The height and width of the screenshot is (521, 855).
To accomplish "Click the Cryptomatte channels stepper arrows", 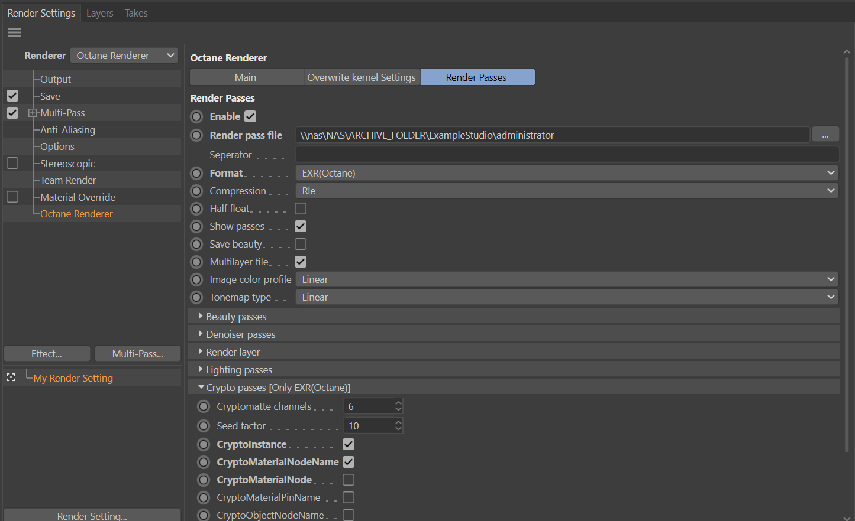I will click(398, 406).
